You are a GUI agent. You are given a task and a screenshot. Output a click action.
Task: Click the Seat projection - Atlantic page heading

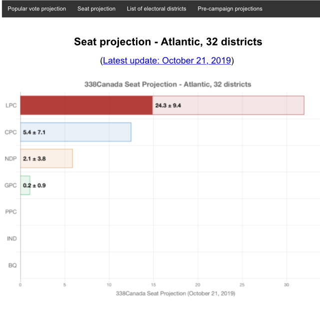click(x=167, y=42)
